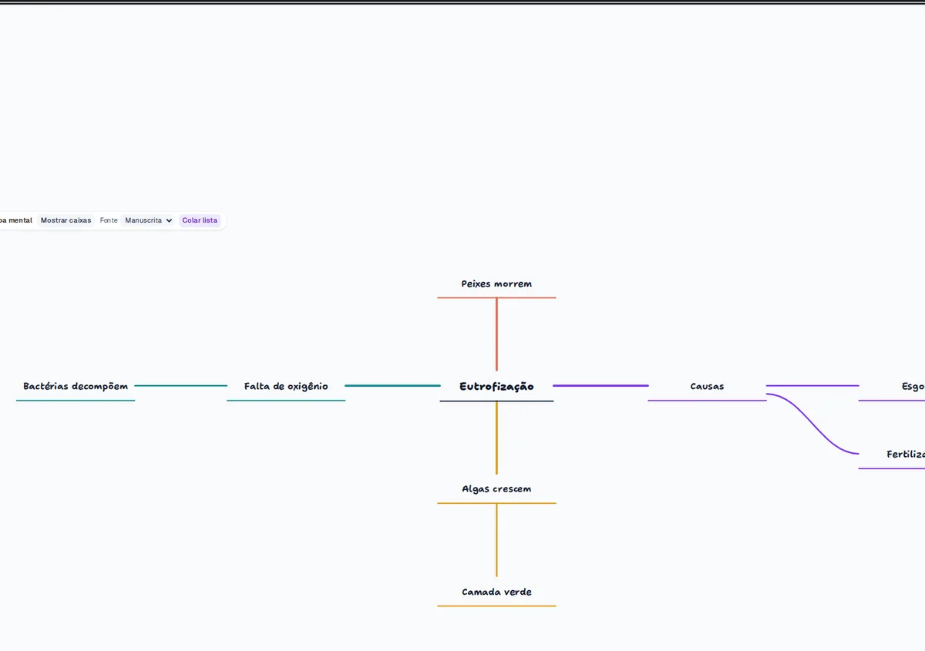
Task: Open the Manuscrita font dropdown
Action: [148, 220]
